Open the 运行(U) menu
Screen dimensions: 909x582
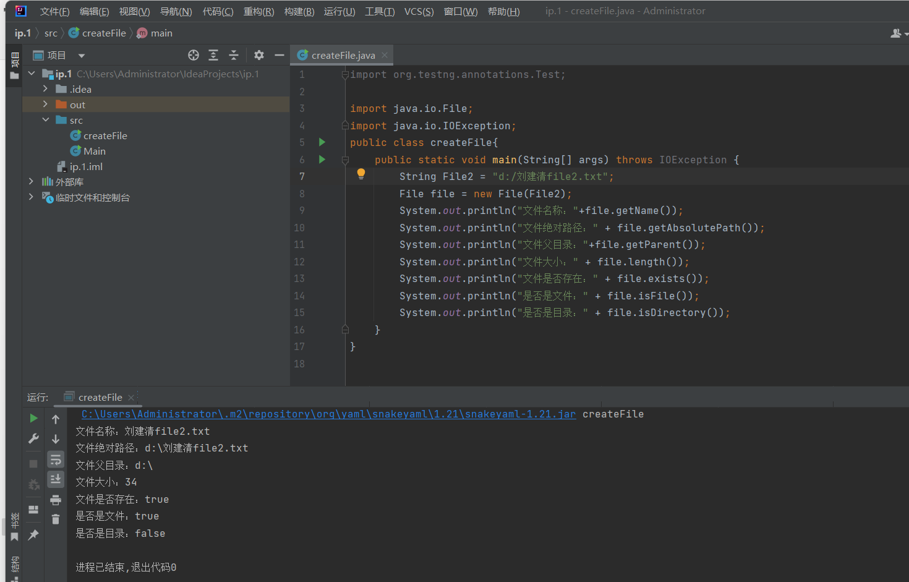point(339,11)
